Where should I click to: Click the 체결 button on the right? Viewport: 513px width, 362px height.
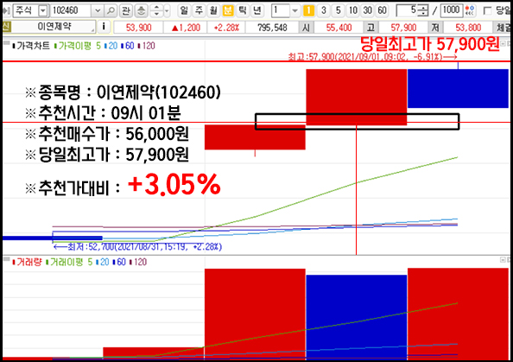503,27
